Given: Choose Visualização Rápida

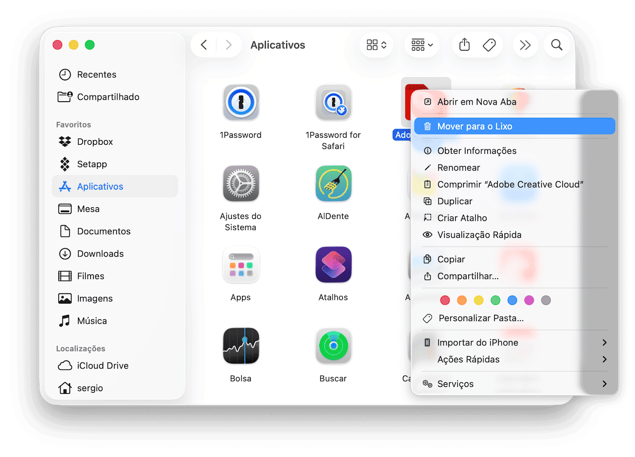Looking at the screenshot, I should coord(515,235).
